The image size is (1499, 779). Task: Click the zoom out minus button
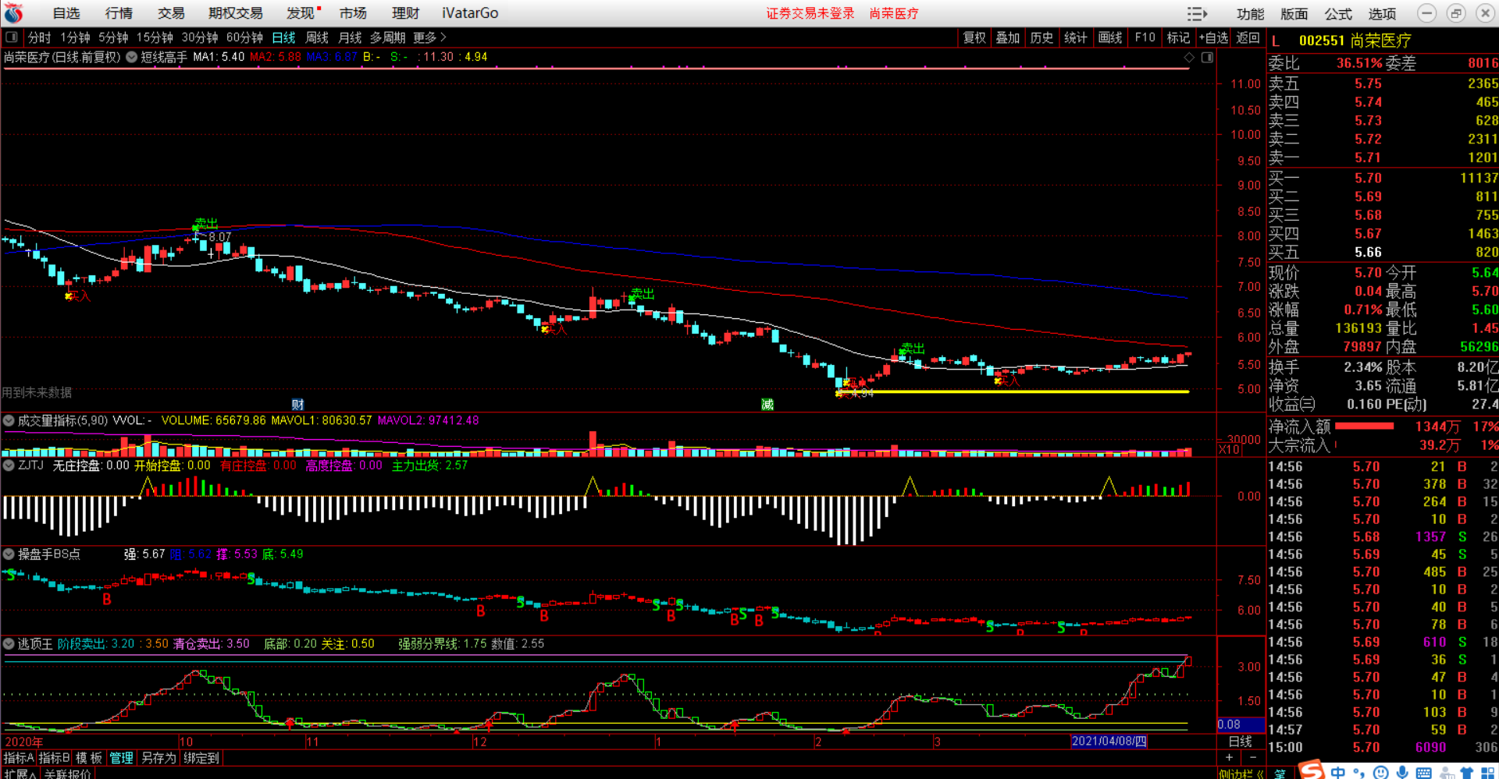tap(1253, 757)
